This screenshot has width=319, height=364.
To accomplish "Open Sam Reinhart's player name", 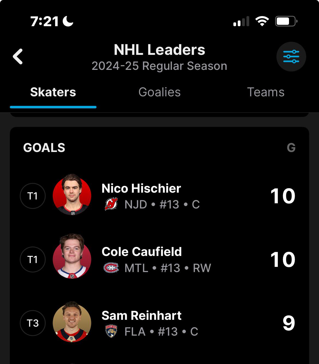I will [142, 315].
